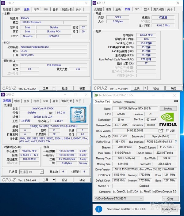The image size is (184, 216).
Task: Open 缓存 tab in the processor CPU-Z window
Action: (17, 101)
